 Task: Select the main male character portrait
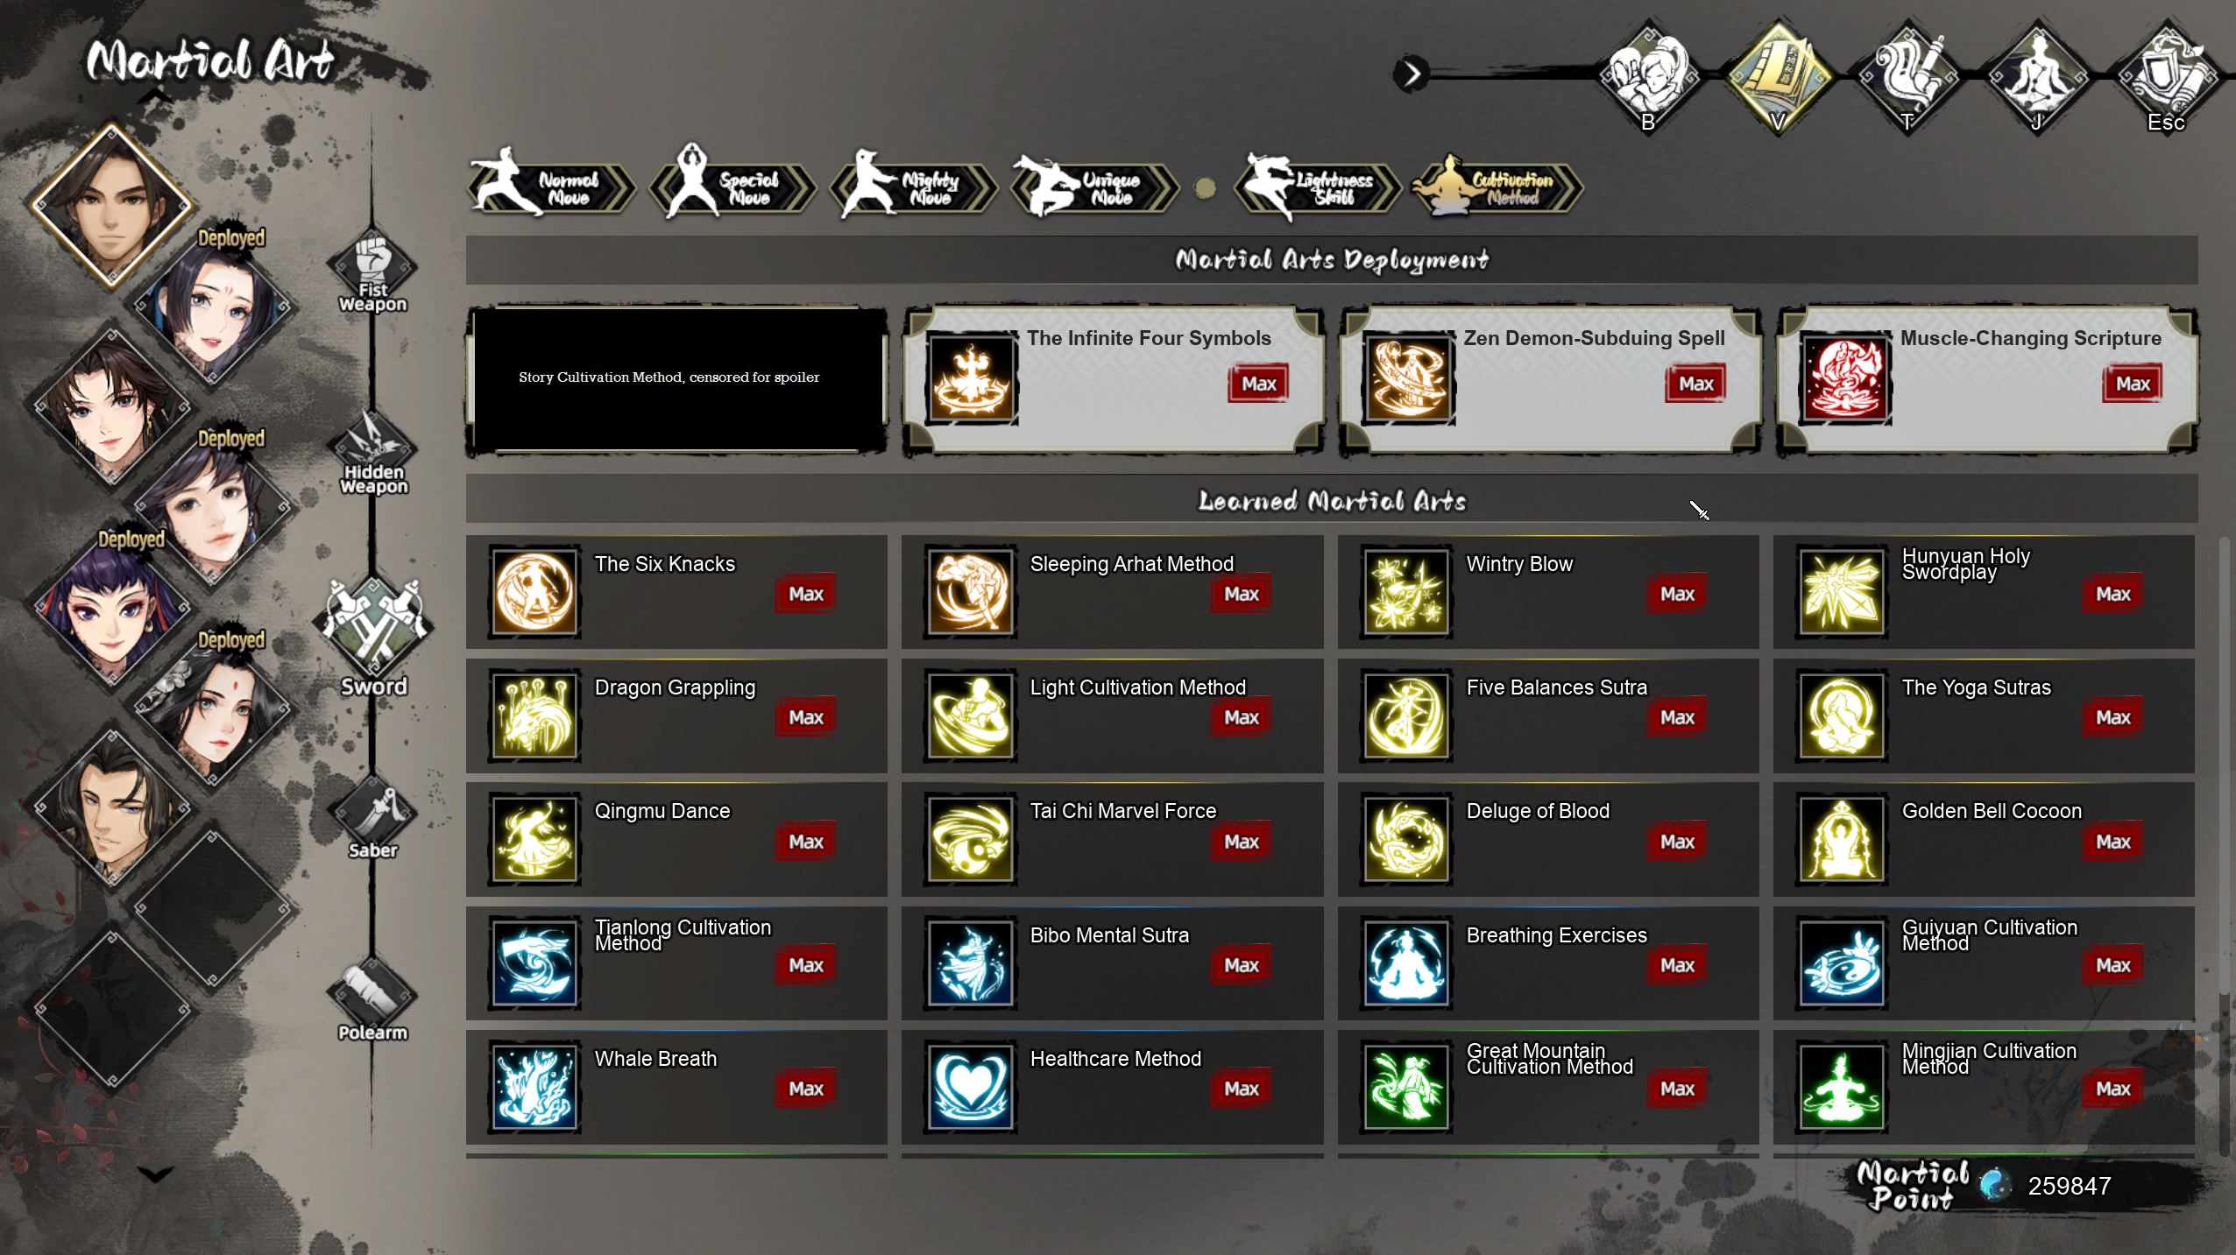coord(111,206)
